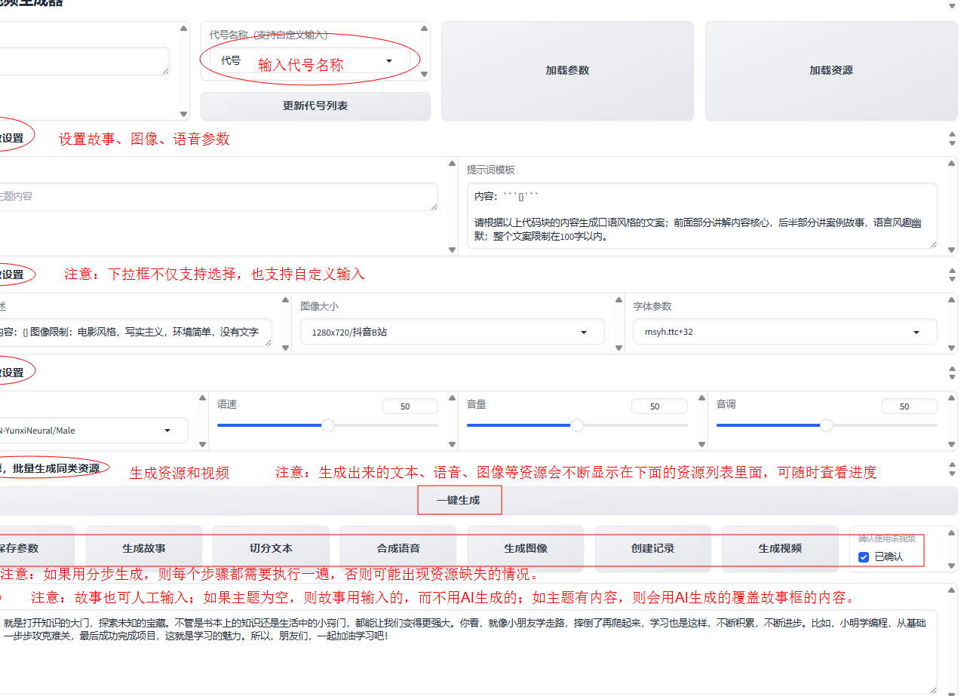Image resolution: width=967 pixels, height=696 pixels.
Task: Click the 语速 slider handle
Action: tap(328, 425)
